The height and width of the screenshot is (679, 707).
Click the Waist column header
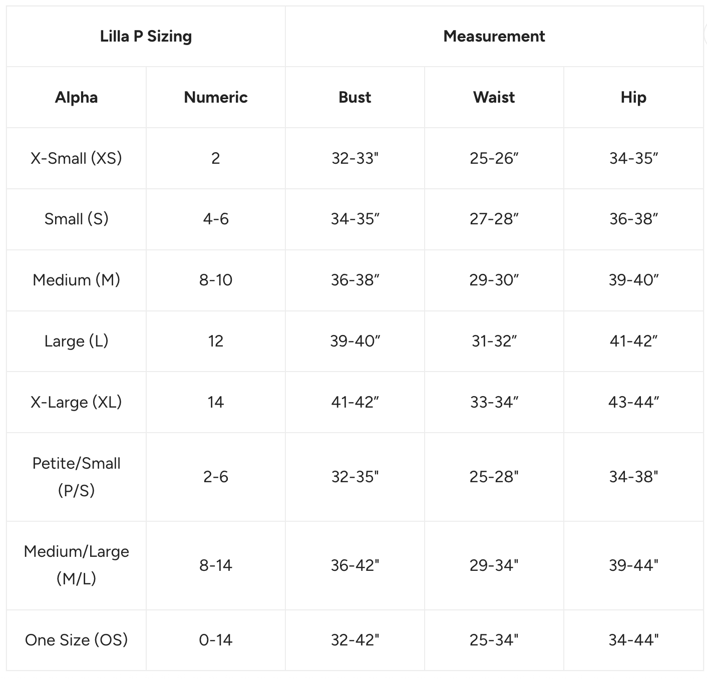tap(494, 97)
